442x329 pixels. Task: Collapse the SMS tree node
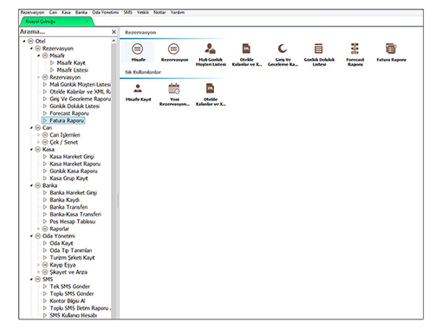coord(31,280)
